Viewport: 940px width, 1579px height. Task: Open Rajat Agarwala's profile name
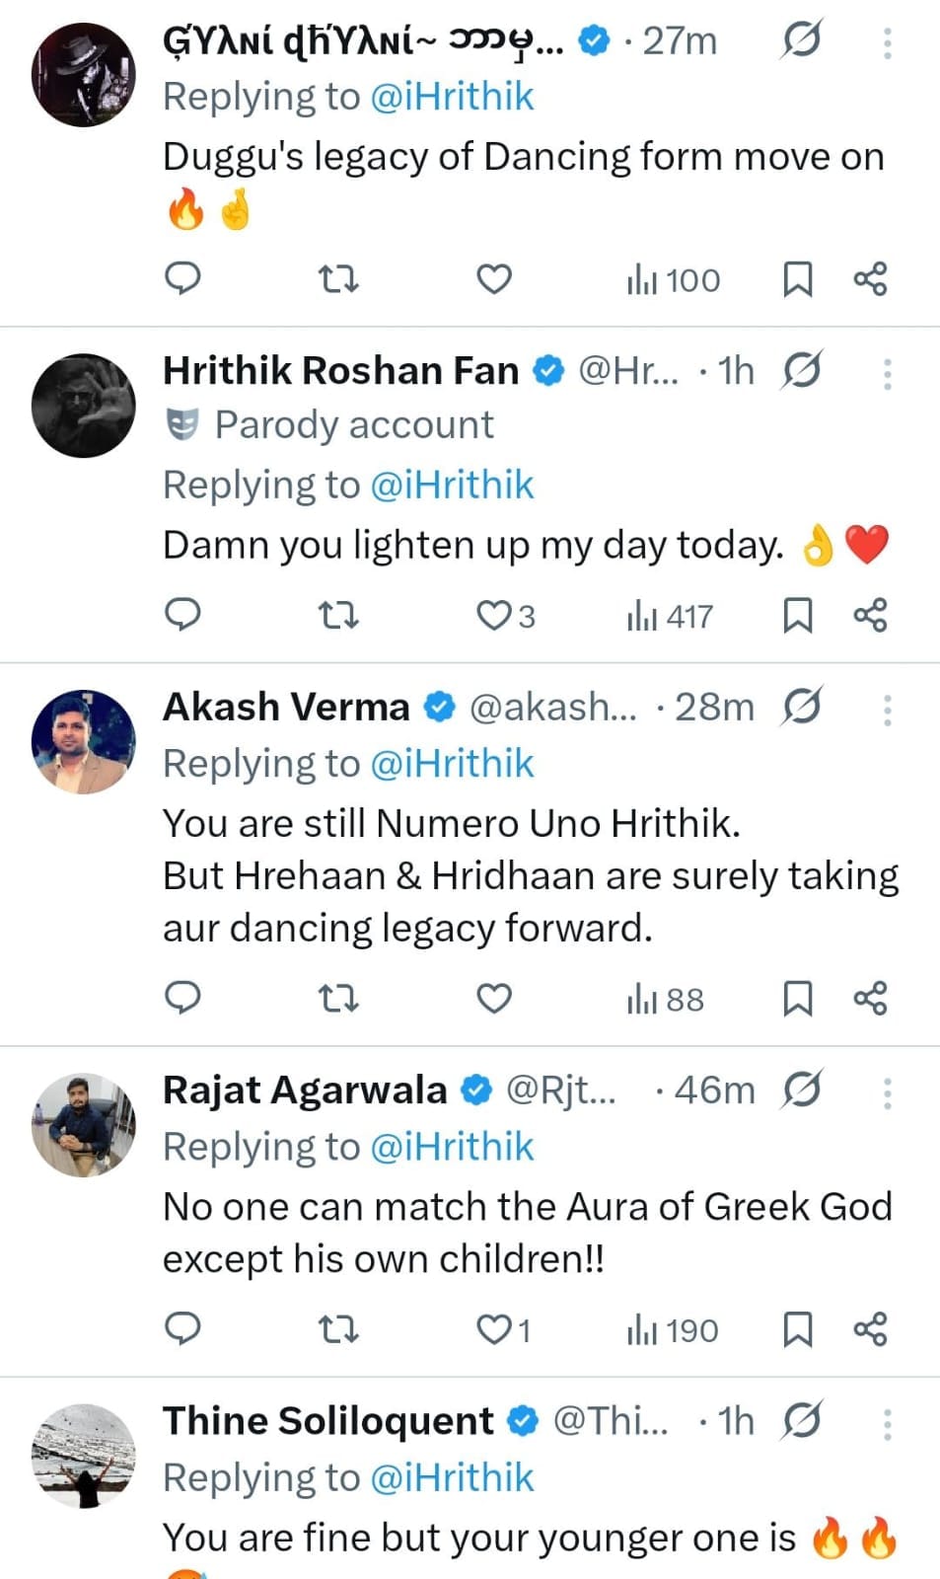(305, 1090)
